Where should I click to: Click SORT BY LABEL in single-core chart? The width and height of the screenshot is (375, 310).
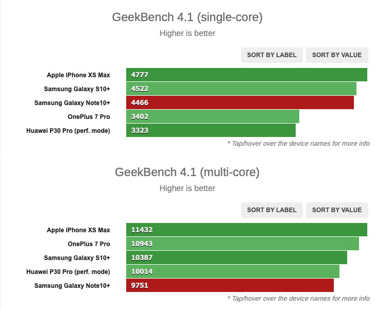click(x=271, y=55)
